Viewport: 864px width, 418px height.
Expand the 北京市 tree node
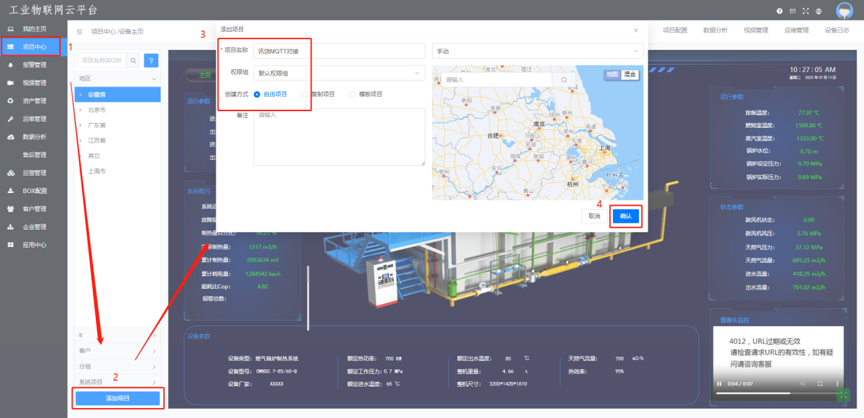pyautogui.click(x=81, y=110)
